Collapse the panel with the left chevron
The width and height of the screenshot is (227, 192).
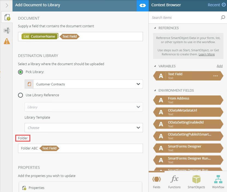point(7,5)
